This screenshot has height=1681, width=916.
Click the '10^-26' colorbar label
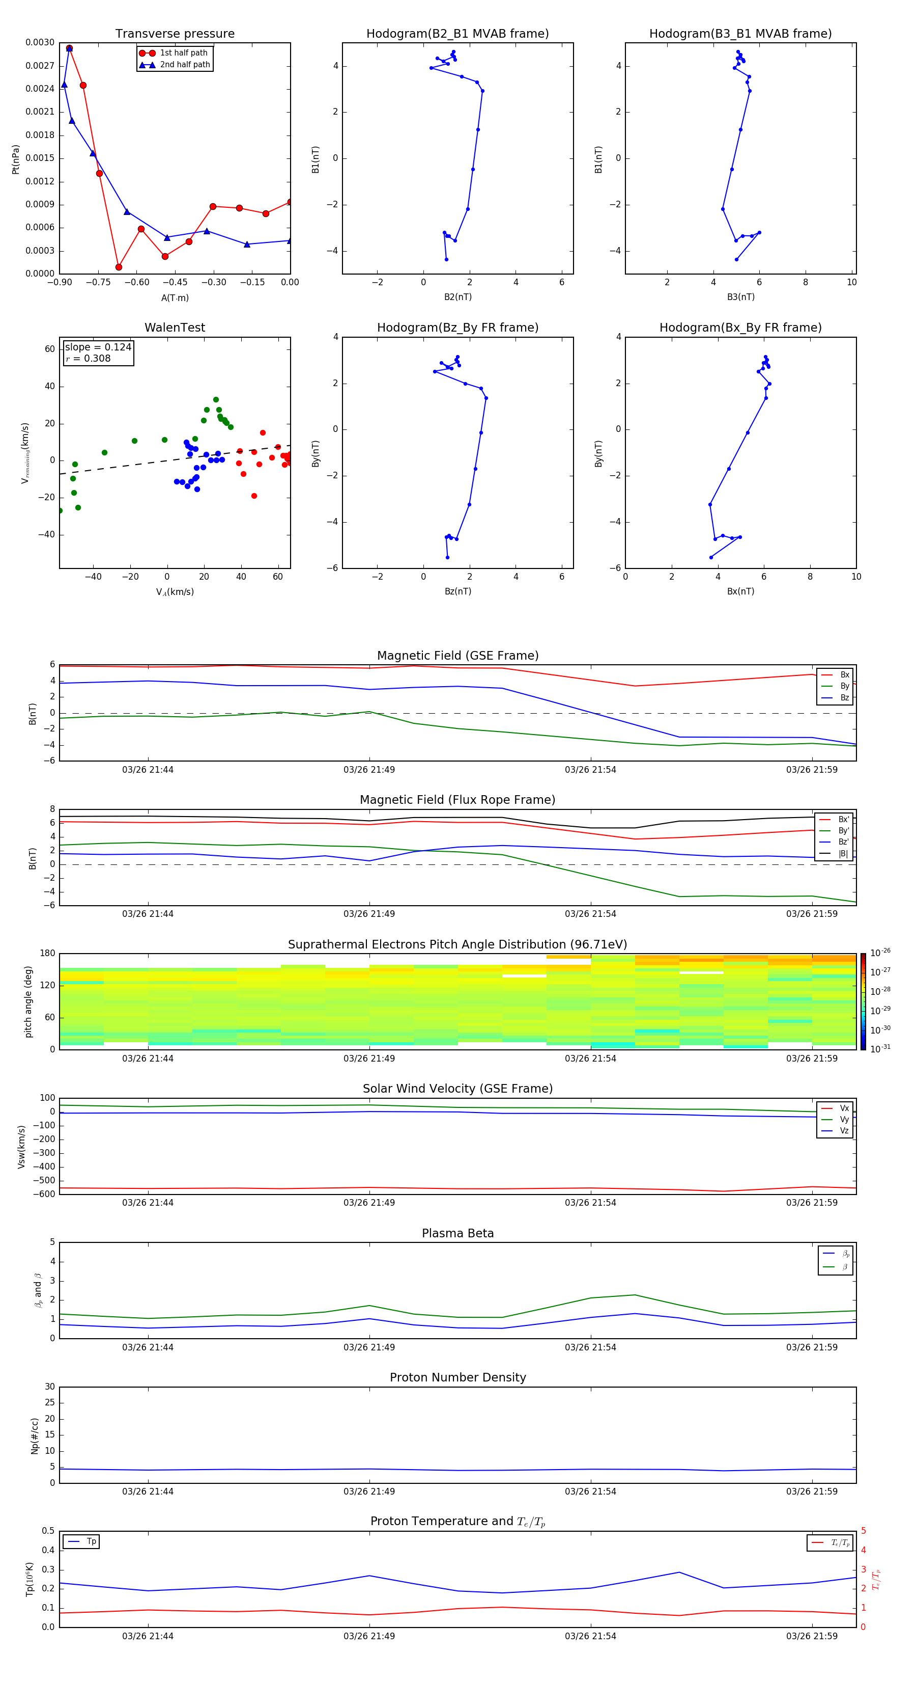880,953
